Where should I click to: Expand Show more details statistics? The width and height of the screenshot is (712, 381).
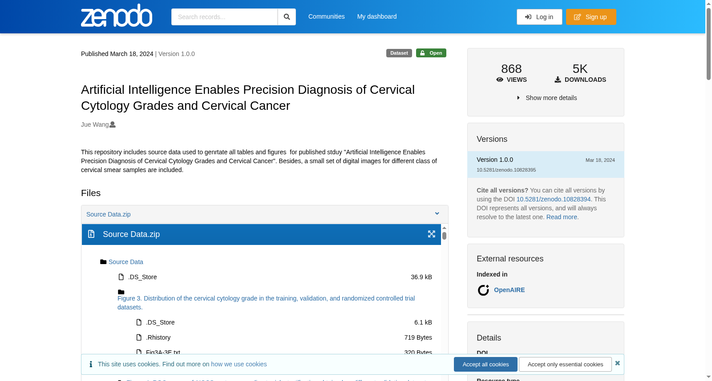point(546,98)
